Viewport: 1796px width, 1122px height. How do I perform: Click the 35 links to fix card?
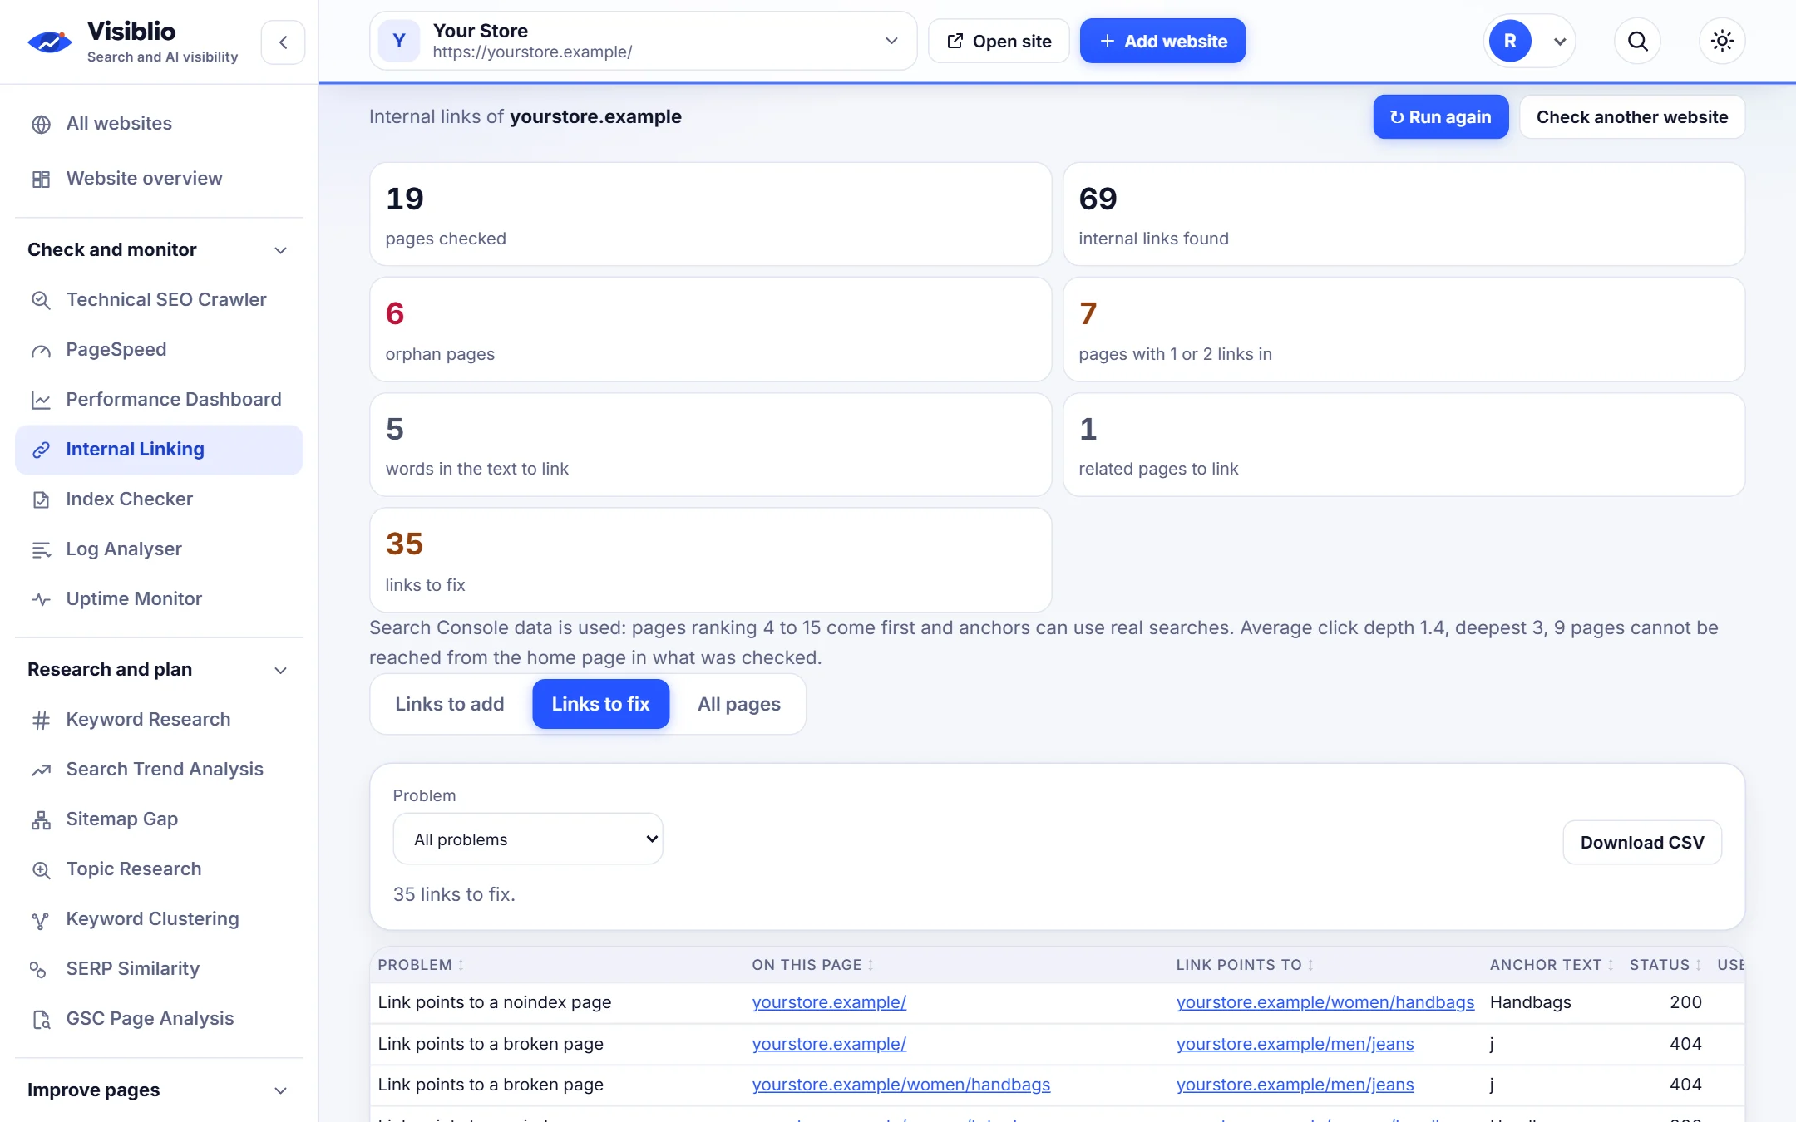point(710,560)
